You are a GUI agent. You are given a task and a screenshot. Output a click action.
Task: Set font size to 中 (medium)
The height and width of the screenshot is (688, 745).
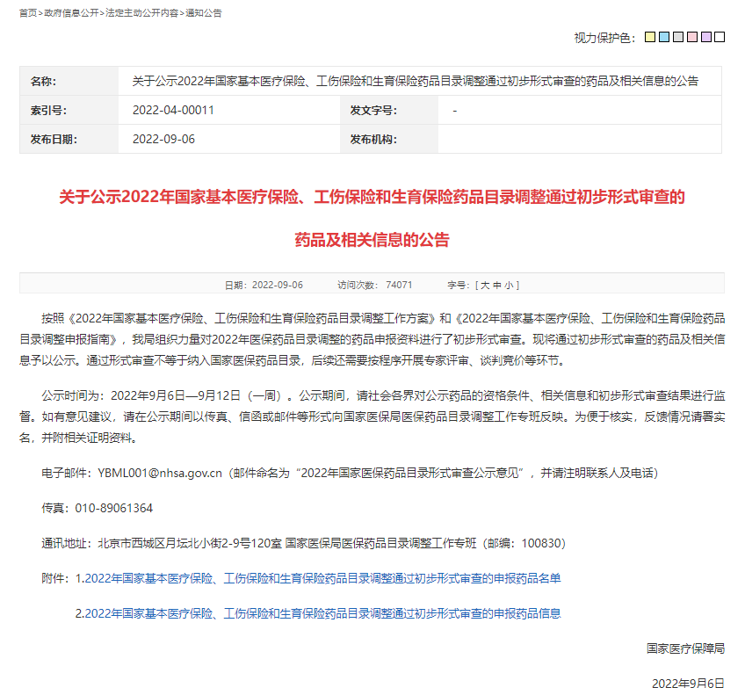496,285
